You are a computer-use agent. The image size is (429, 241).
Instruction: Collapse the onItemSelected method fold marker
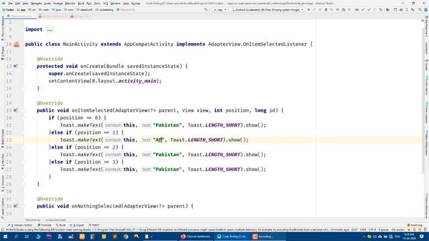click(24, 110)
